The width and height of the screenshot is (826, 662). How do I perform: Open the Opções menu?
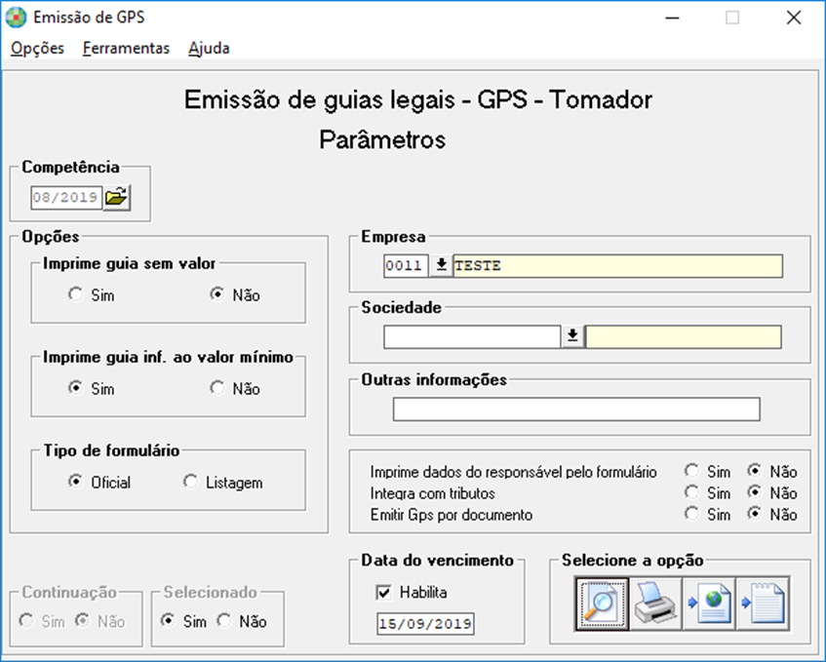(37, 49)
